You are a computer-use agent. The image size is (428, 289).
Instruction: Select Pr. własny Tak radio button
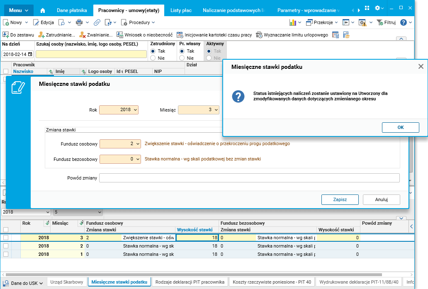pyautogui.click(x=182, y=51)
